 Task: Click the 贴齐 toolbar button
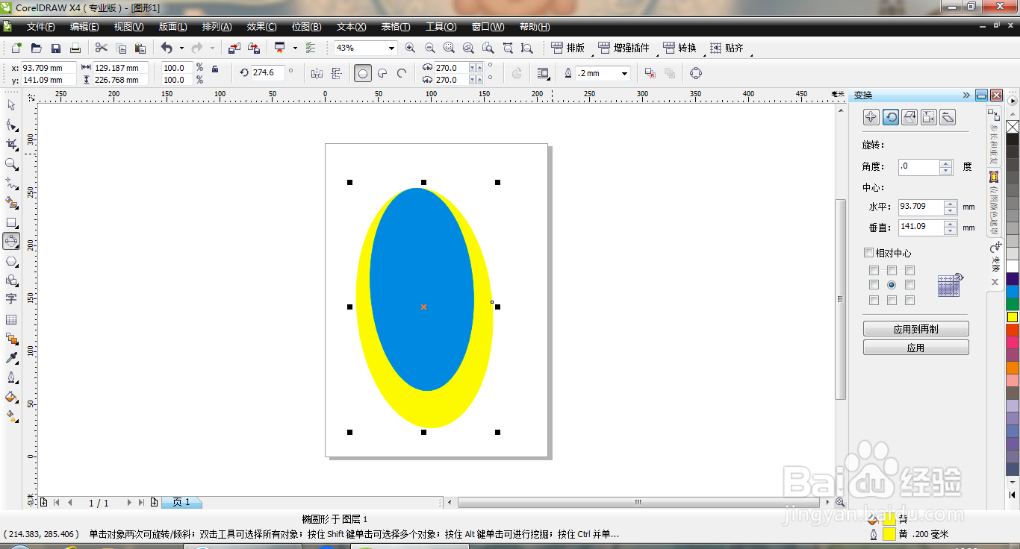[x=727, y=48]
